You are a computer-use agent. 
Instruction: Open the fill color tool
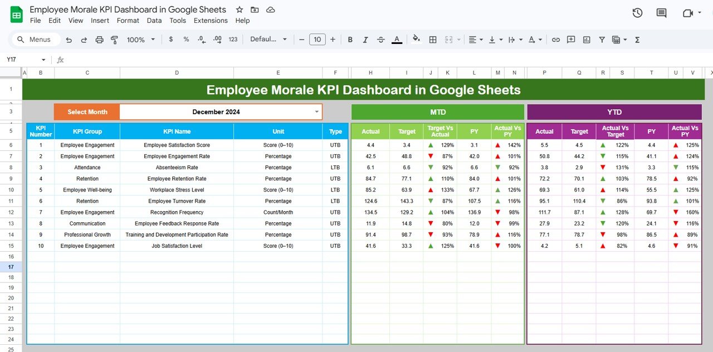tap(416, 40)
